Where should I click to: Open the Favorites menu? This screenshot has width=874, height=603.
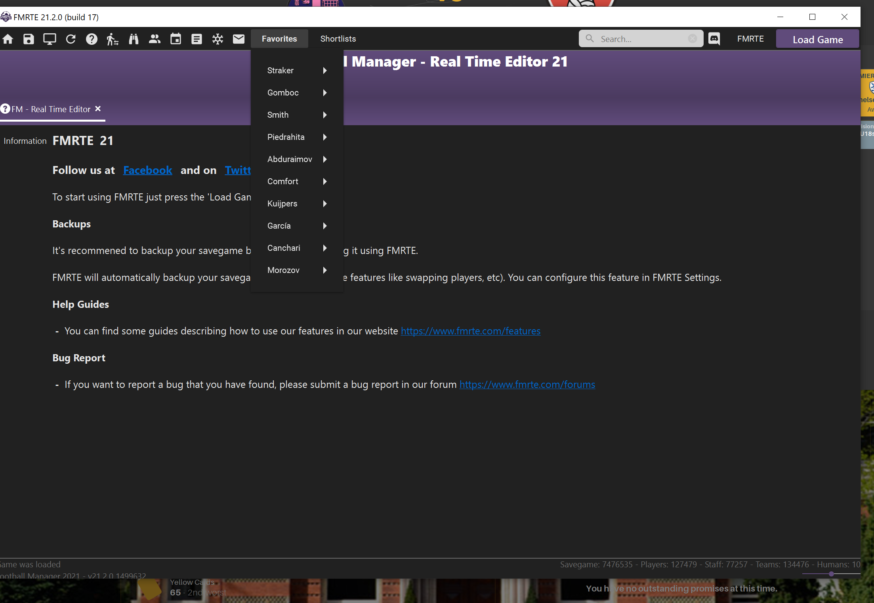[279, 39]
